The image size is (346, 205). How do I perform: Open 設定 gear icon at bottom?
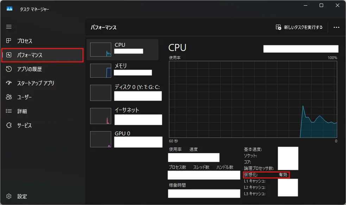pos(8,196)
